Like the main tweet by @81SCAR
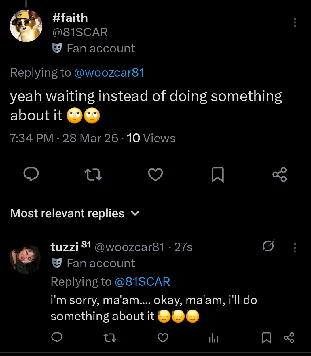Viewport: 311px width, 356px height. [x=155, y=175]
